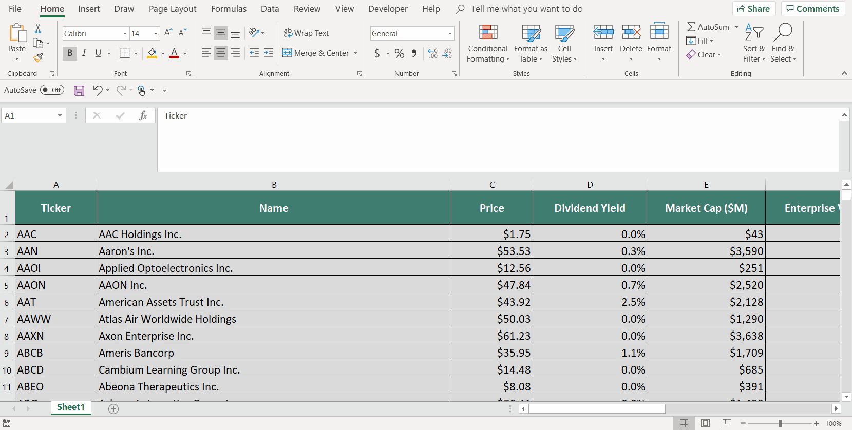This screenshot has width=852, height=430.
Task: Click the zoom slider handle
Action: pyautogui.click(x=780, y=423)
